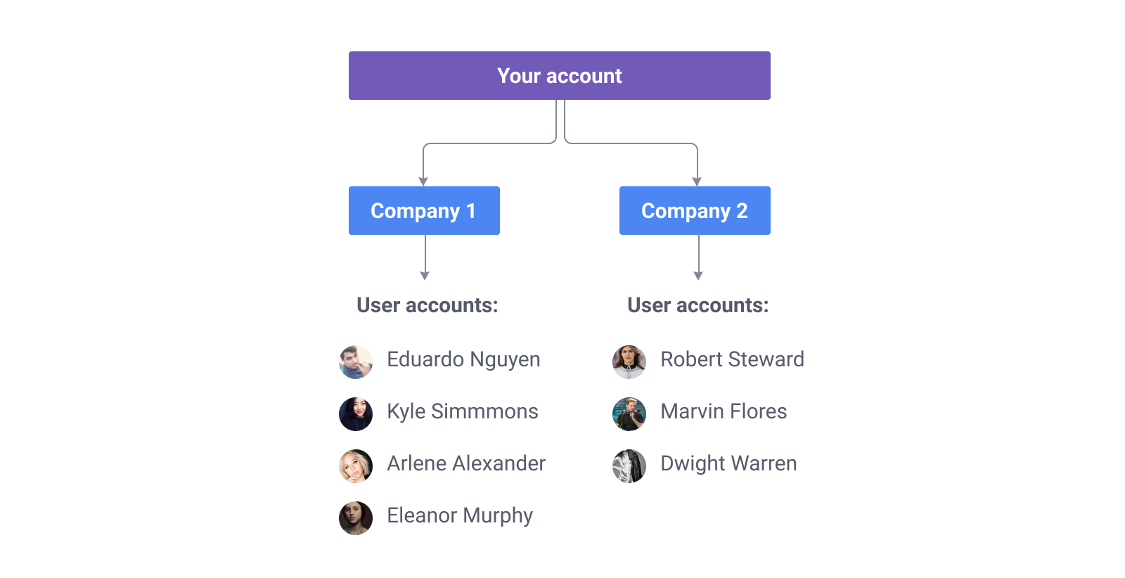Click Arlene Alexander's avatar photo
The width and height of the screenshot is (1125, 578).
(356, 466)
